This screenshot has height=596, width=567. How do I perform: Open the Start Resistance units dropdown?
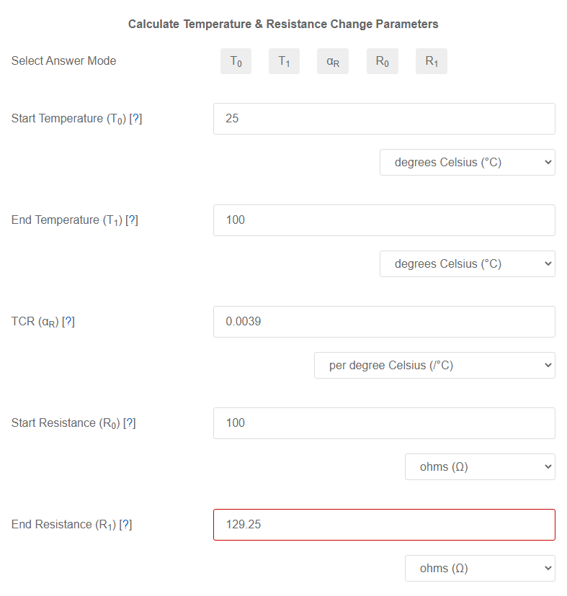coord(480,466)
